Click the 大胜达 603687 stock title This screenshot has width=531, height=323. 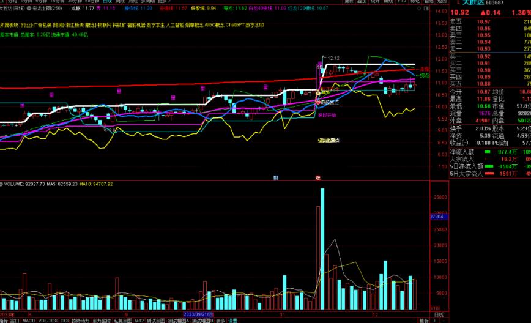point(483,2)
